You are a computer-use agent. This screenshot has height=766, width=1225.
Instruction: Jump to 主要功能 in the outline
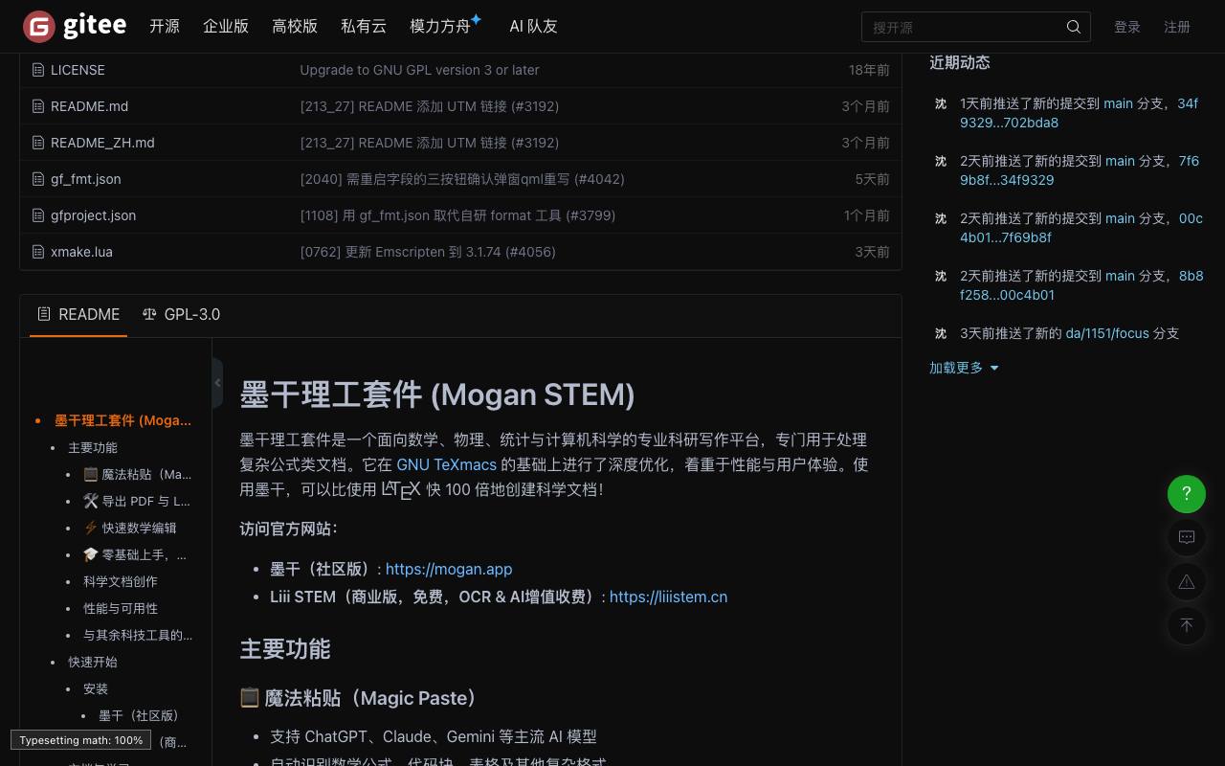93,447
